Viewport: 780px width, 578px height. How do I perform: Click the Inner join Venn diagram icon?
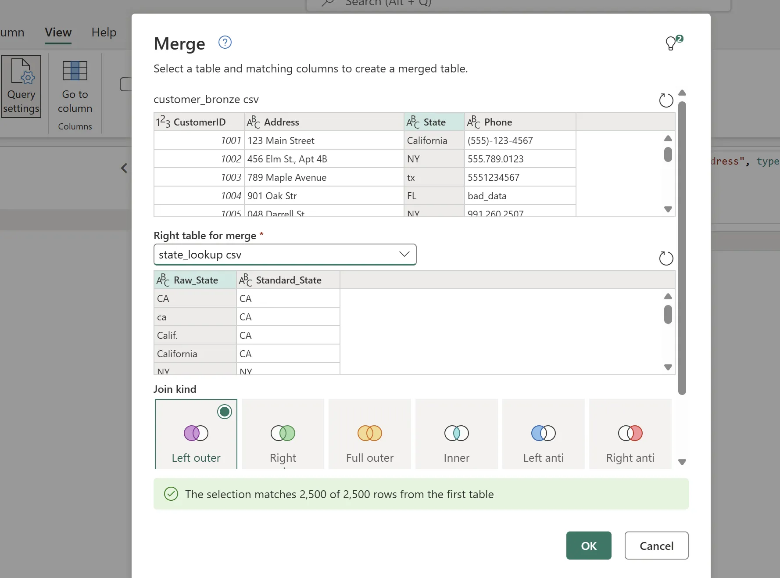(457, 433)
